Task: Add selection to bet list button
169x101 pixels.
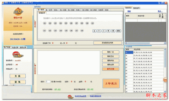Action: click(108, 43)
